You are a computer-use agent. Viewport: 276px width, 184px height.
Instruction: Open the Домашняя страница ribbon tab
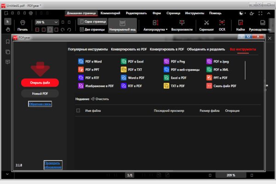(x=81, y=13)
